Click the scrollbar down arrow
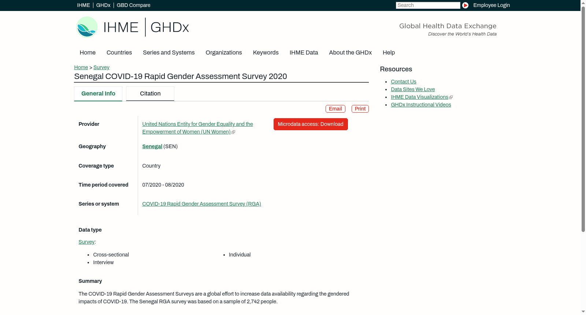This screenshot has height=315, width=586. click(583, 312)
